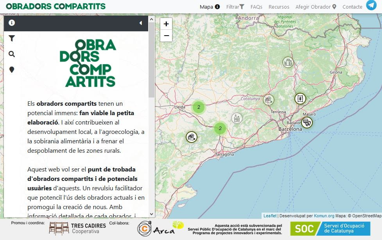Zoom in on the map
Image resolution: width=382 pixels, height=240 pixels.
pyautogui.click(x=166, y=24)
